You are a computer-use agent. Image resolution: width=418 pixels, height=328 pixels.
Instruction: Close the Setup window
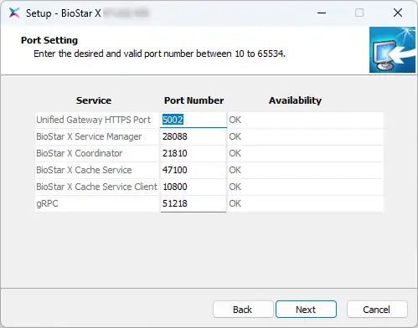pos(398,13)
